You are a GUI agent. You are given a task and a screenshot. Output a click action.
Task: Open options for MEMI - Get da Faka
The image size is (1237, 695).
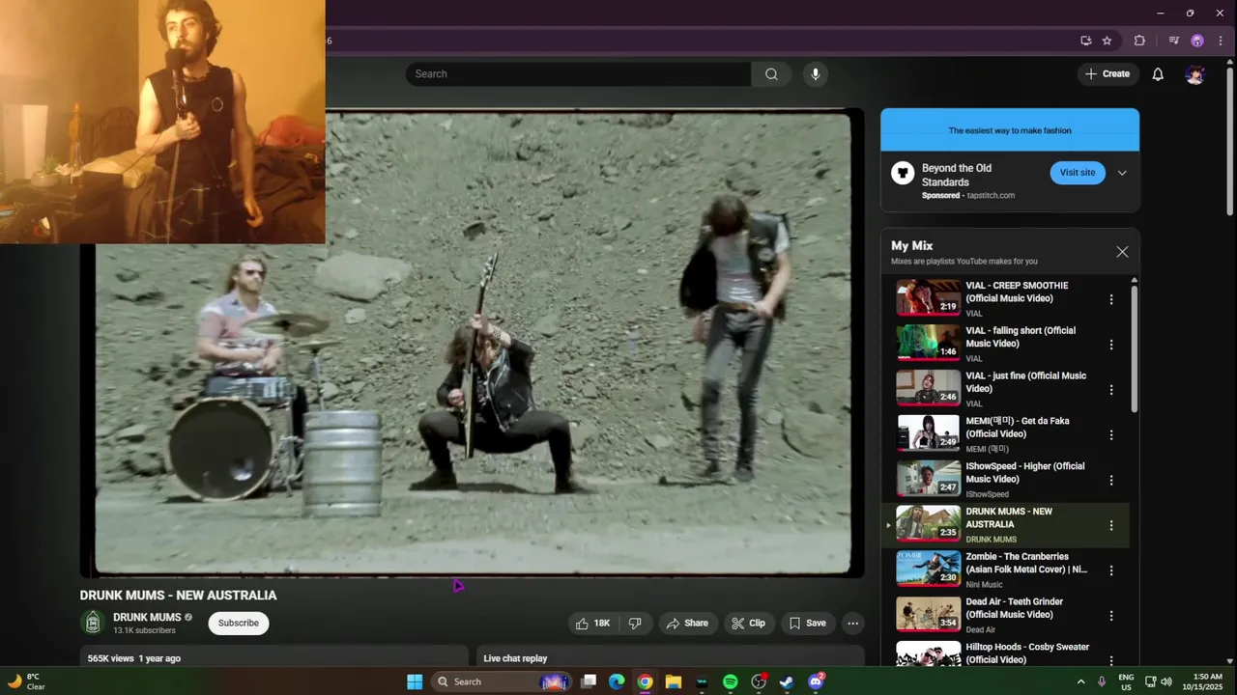(x=1111, y=435)
